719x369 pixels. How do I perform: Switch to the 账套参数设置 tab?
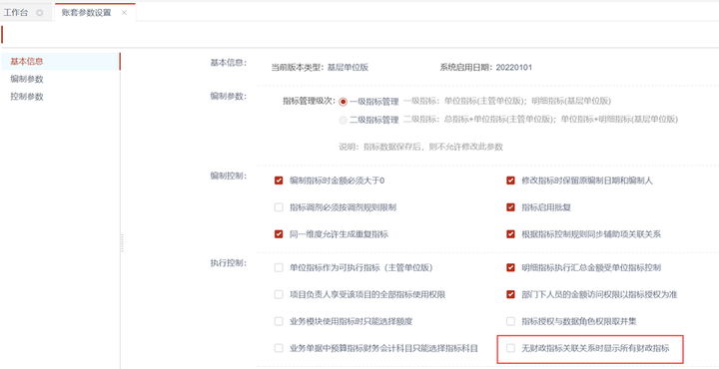click(86, 13)
